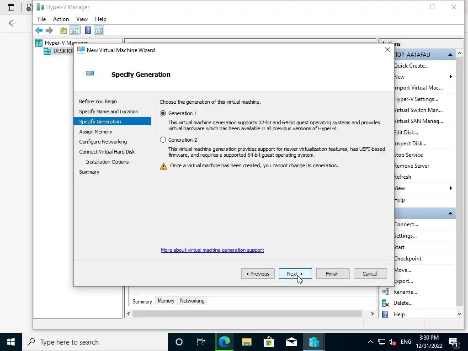Expand the New submenu arrow in Actions
The image size is (468, 351).
click(x=451, y=77)
